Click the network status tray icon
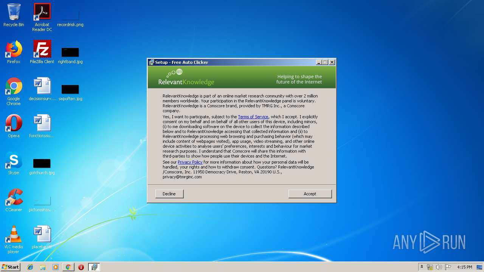 430,267
